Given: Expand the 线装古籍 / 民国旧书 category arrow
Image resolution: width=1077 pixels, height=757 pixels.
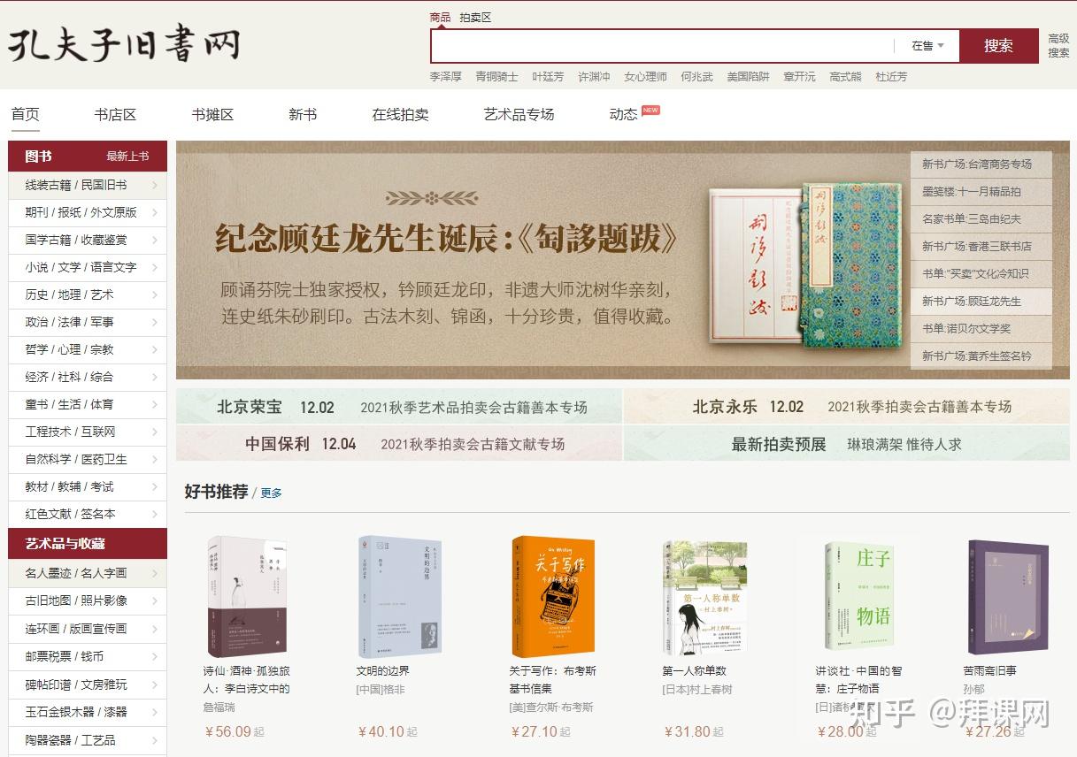Looking at the screenshot, I should (x=155, y=185).
